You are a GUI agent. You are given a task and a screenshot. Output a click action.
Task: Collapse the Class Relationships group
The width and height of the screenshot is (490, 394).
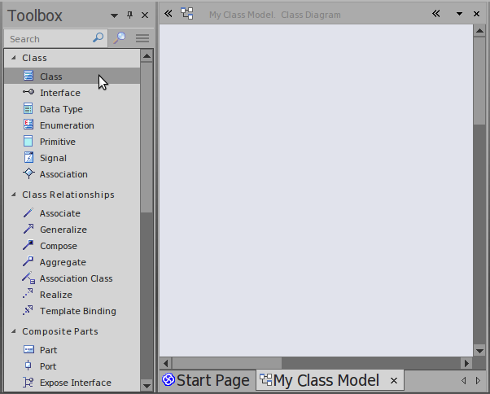point(12,195)
